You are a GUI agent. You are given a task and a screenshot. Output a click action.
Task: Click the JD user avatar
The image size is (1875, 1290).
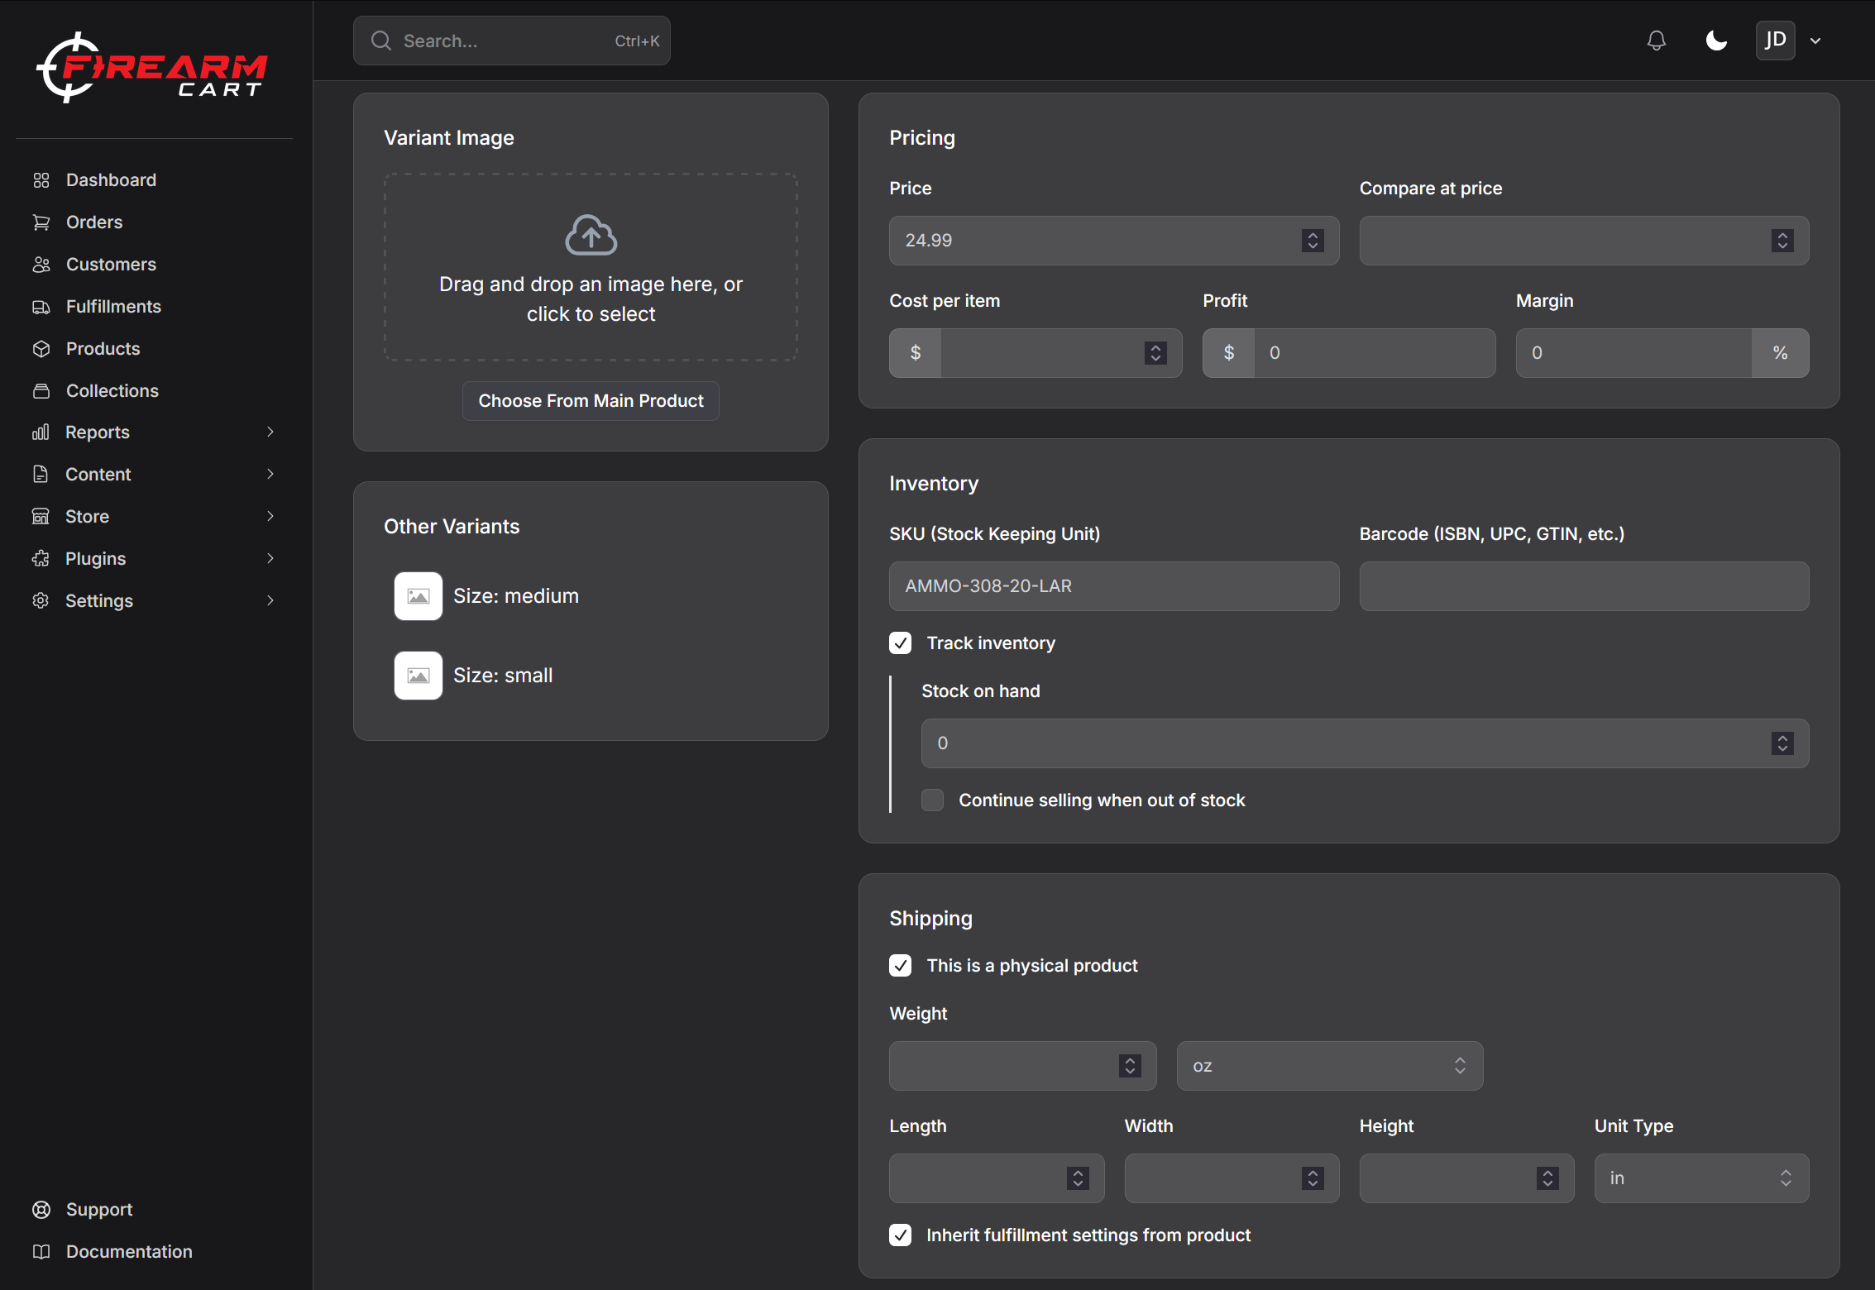(x=1775, y=41)
